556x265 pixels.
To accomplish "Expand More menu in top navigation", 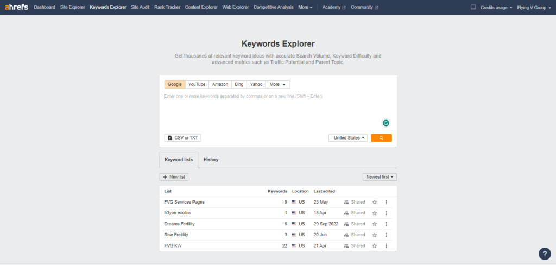I will click(305, 7).
